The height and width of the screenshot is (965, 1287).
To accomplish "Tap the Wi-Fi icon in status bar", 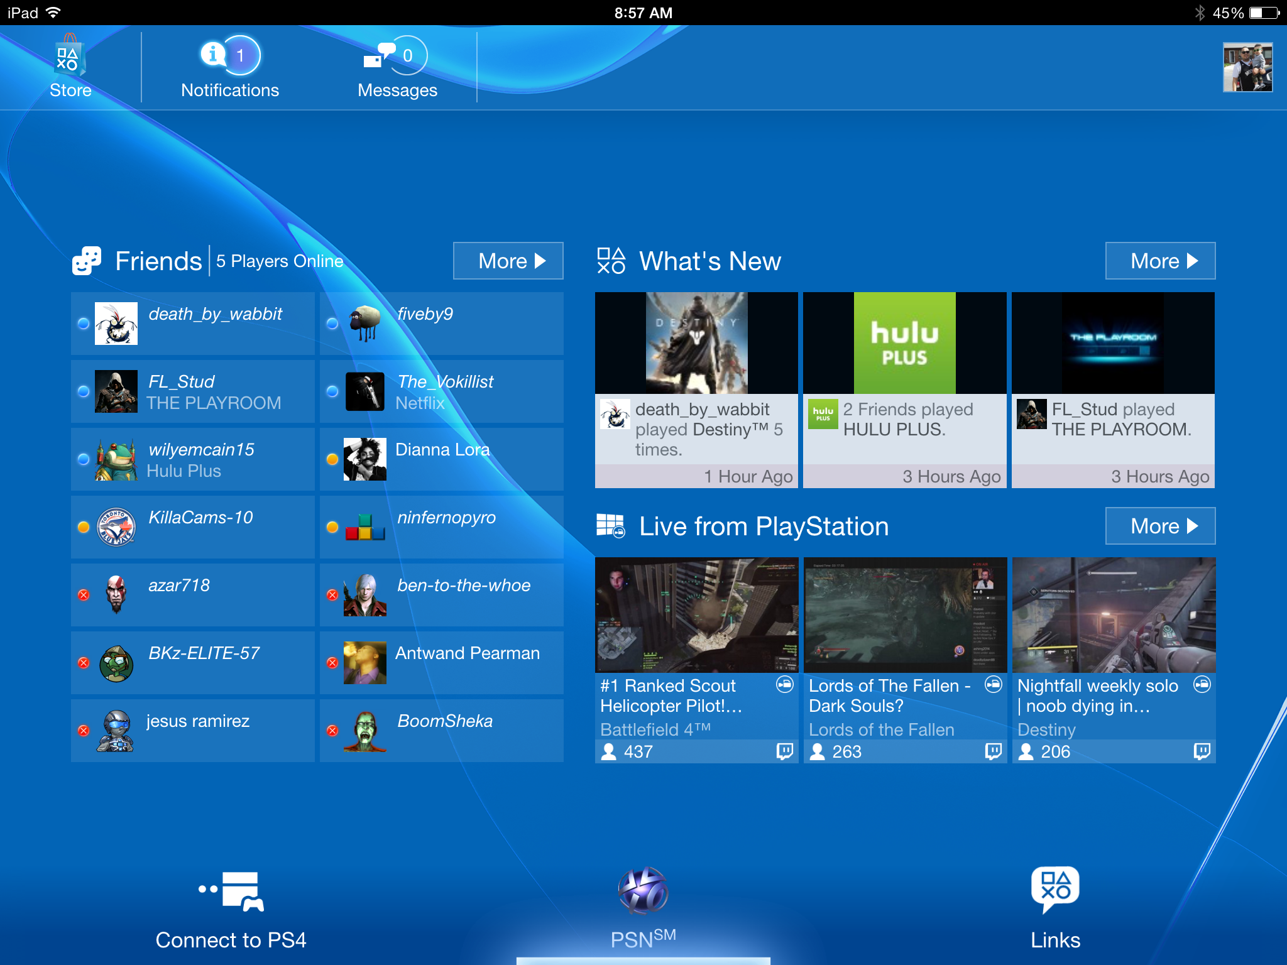I will (54, 13).
